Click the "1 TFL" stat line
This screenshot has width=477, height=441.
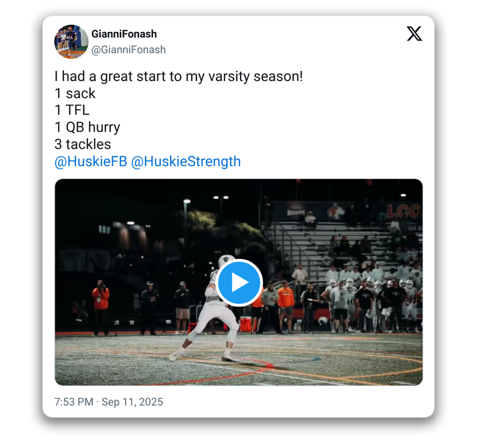tap(72, 110)
